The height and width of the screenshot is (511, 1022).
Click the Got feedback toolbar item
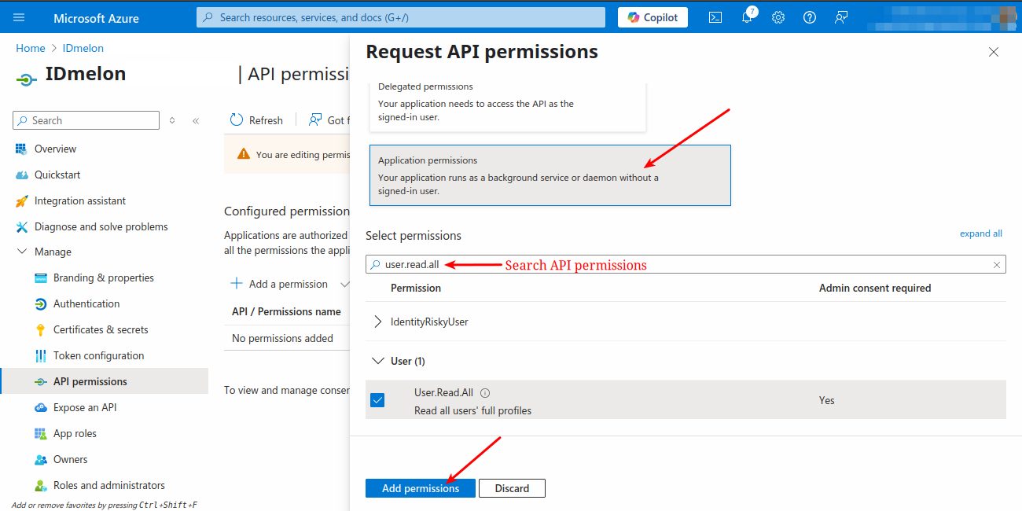329,120
